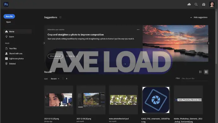218x123 pixels.
Task: Show next suggestion with right arrow
Action: click(208, 43)
